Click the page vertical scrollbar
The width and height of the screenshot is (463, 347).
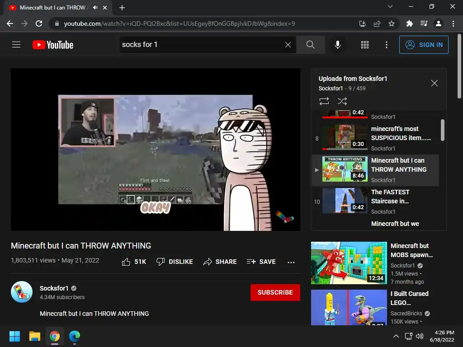click(x=459, y=66)
